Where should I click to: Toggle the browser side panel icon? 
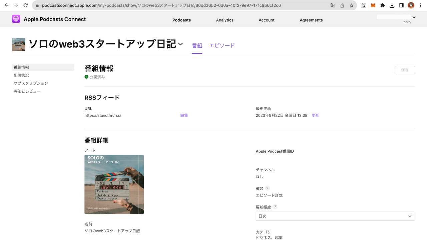click(x=402, y=5)
